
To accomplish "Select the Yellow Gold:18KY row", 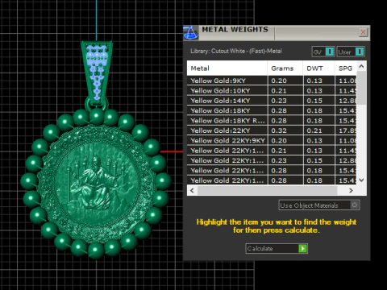I will (x=272, y=110).
